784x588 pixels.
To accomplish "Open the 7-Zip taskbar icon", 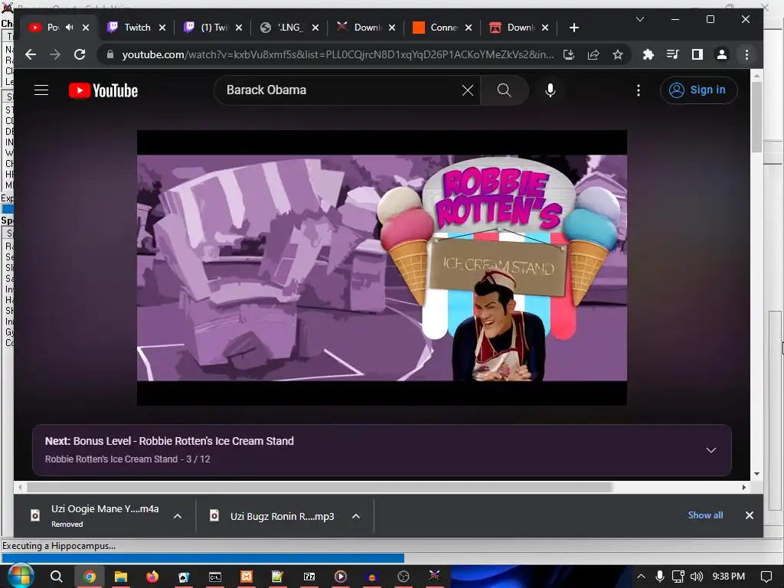I will tap(309, 577).
